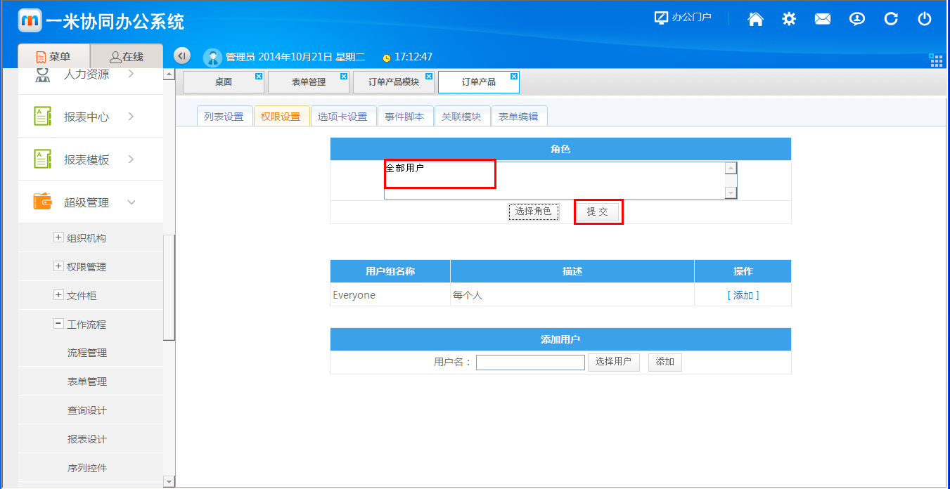Switch to the 桌面 page tab

(224, 82)
